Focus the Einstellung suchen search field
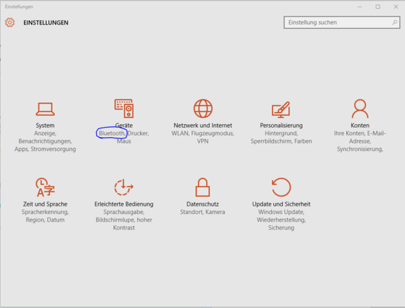The height and width of the screenshot is (308, 405). tap(342, 23)
